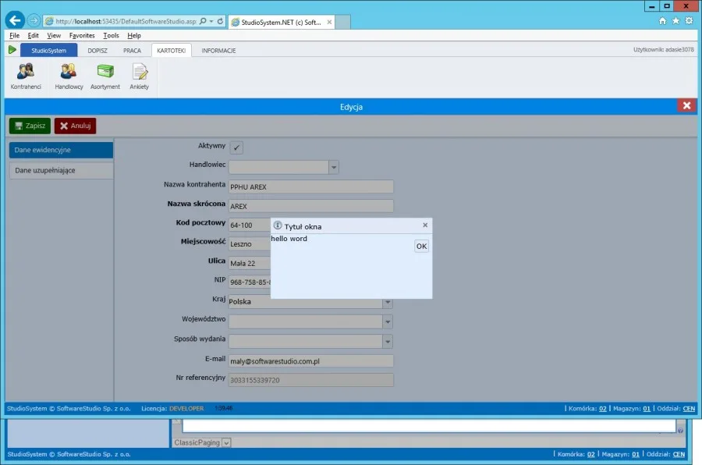Click the browser forward arrow
Image resolution: width=702 pixels, height=465 pixels.
coord(34,20)
